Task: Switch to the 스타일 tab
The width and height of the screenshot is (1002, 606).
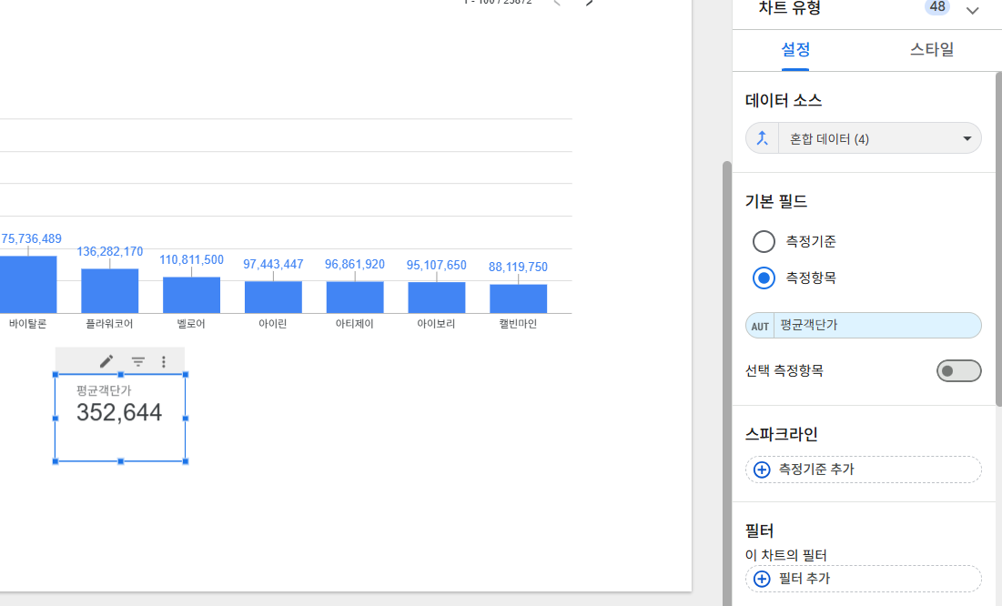Action: [932, 49]
